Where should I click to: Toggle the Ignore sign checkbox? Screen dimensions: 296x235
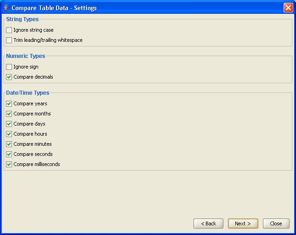pyautogui.click(x=9, y=67)
